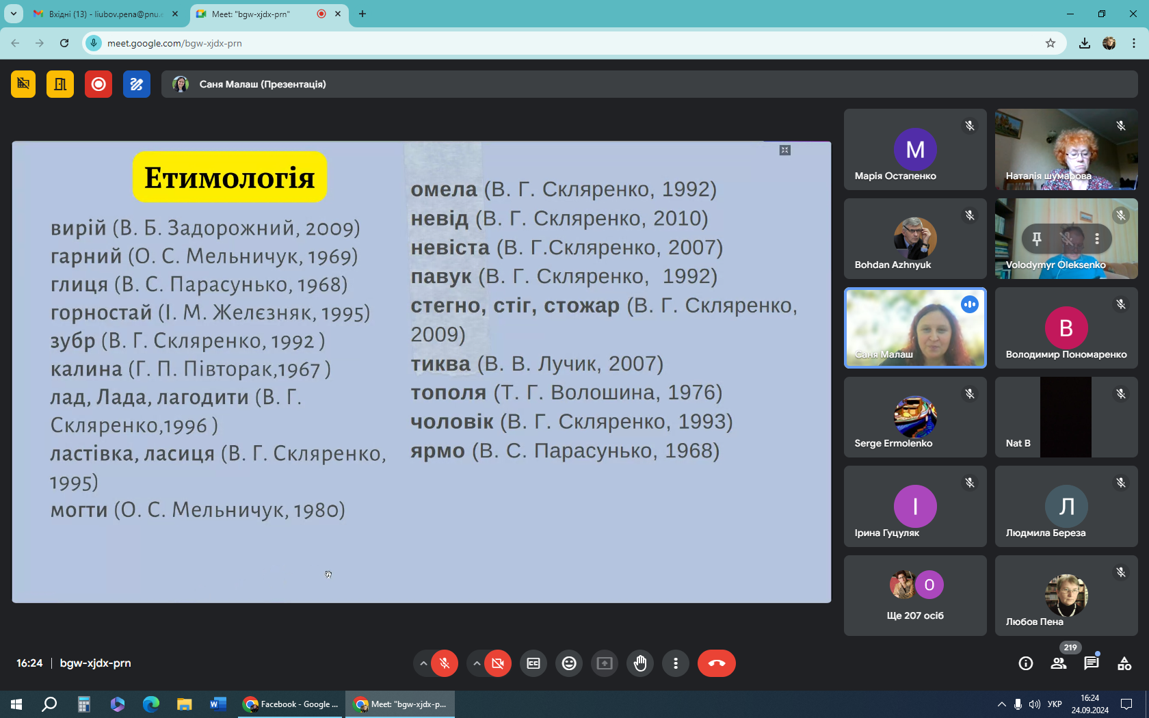Expand audio settings arrow beside microphone
Image resolution: width=1149 pixels, height=718 pixels.
423,663
